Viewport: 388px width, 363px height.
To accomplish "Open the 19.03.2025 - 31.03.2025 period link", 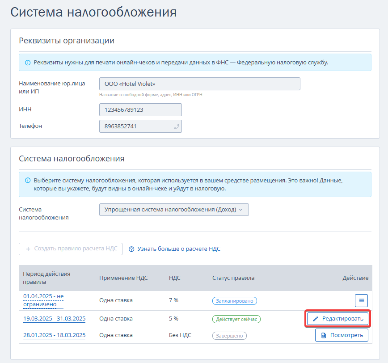I will click(x=54, y=318).
